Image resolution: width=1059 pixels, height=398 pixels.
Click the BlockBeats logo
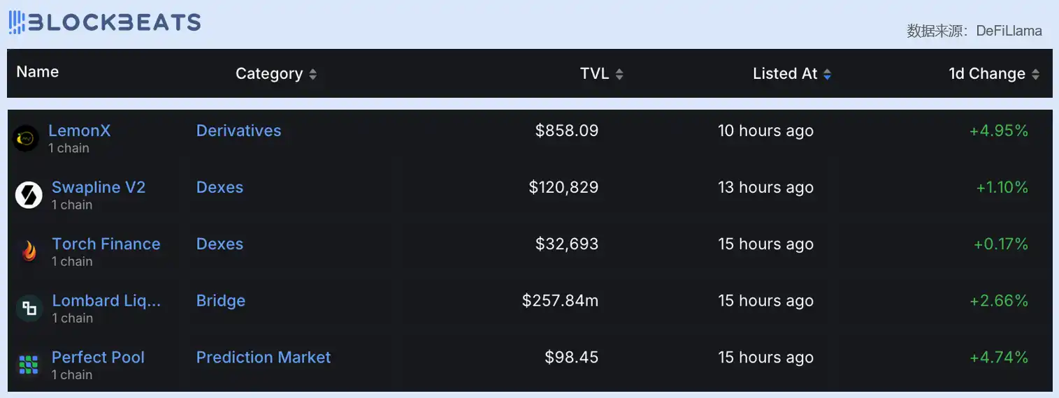coord(105,22)
